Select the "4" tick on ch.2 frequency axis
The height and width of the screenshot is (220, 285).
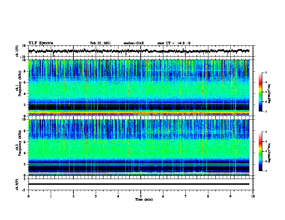(x=25, y=153)
